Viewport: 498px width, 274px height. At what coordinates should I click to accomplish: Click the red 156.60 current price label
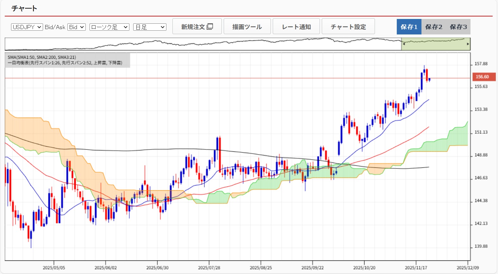(483, 77)
